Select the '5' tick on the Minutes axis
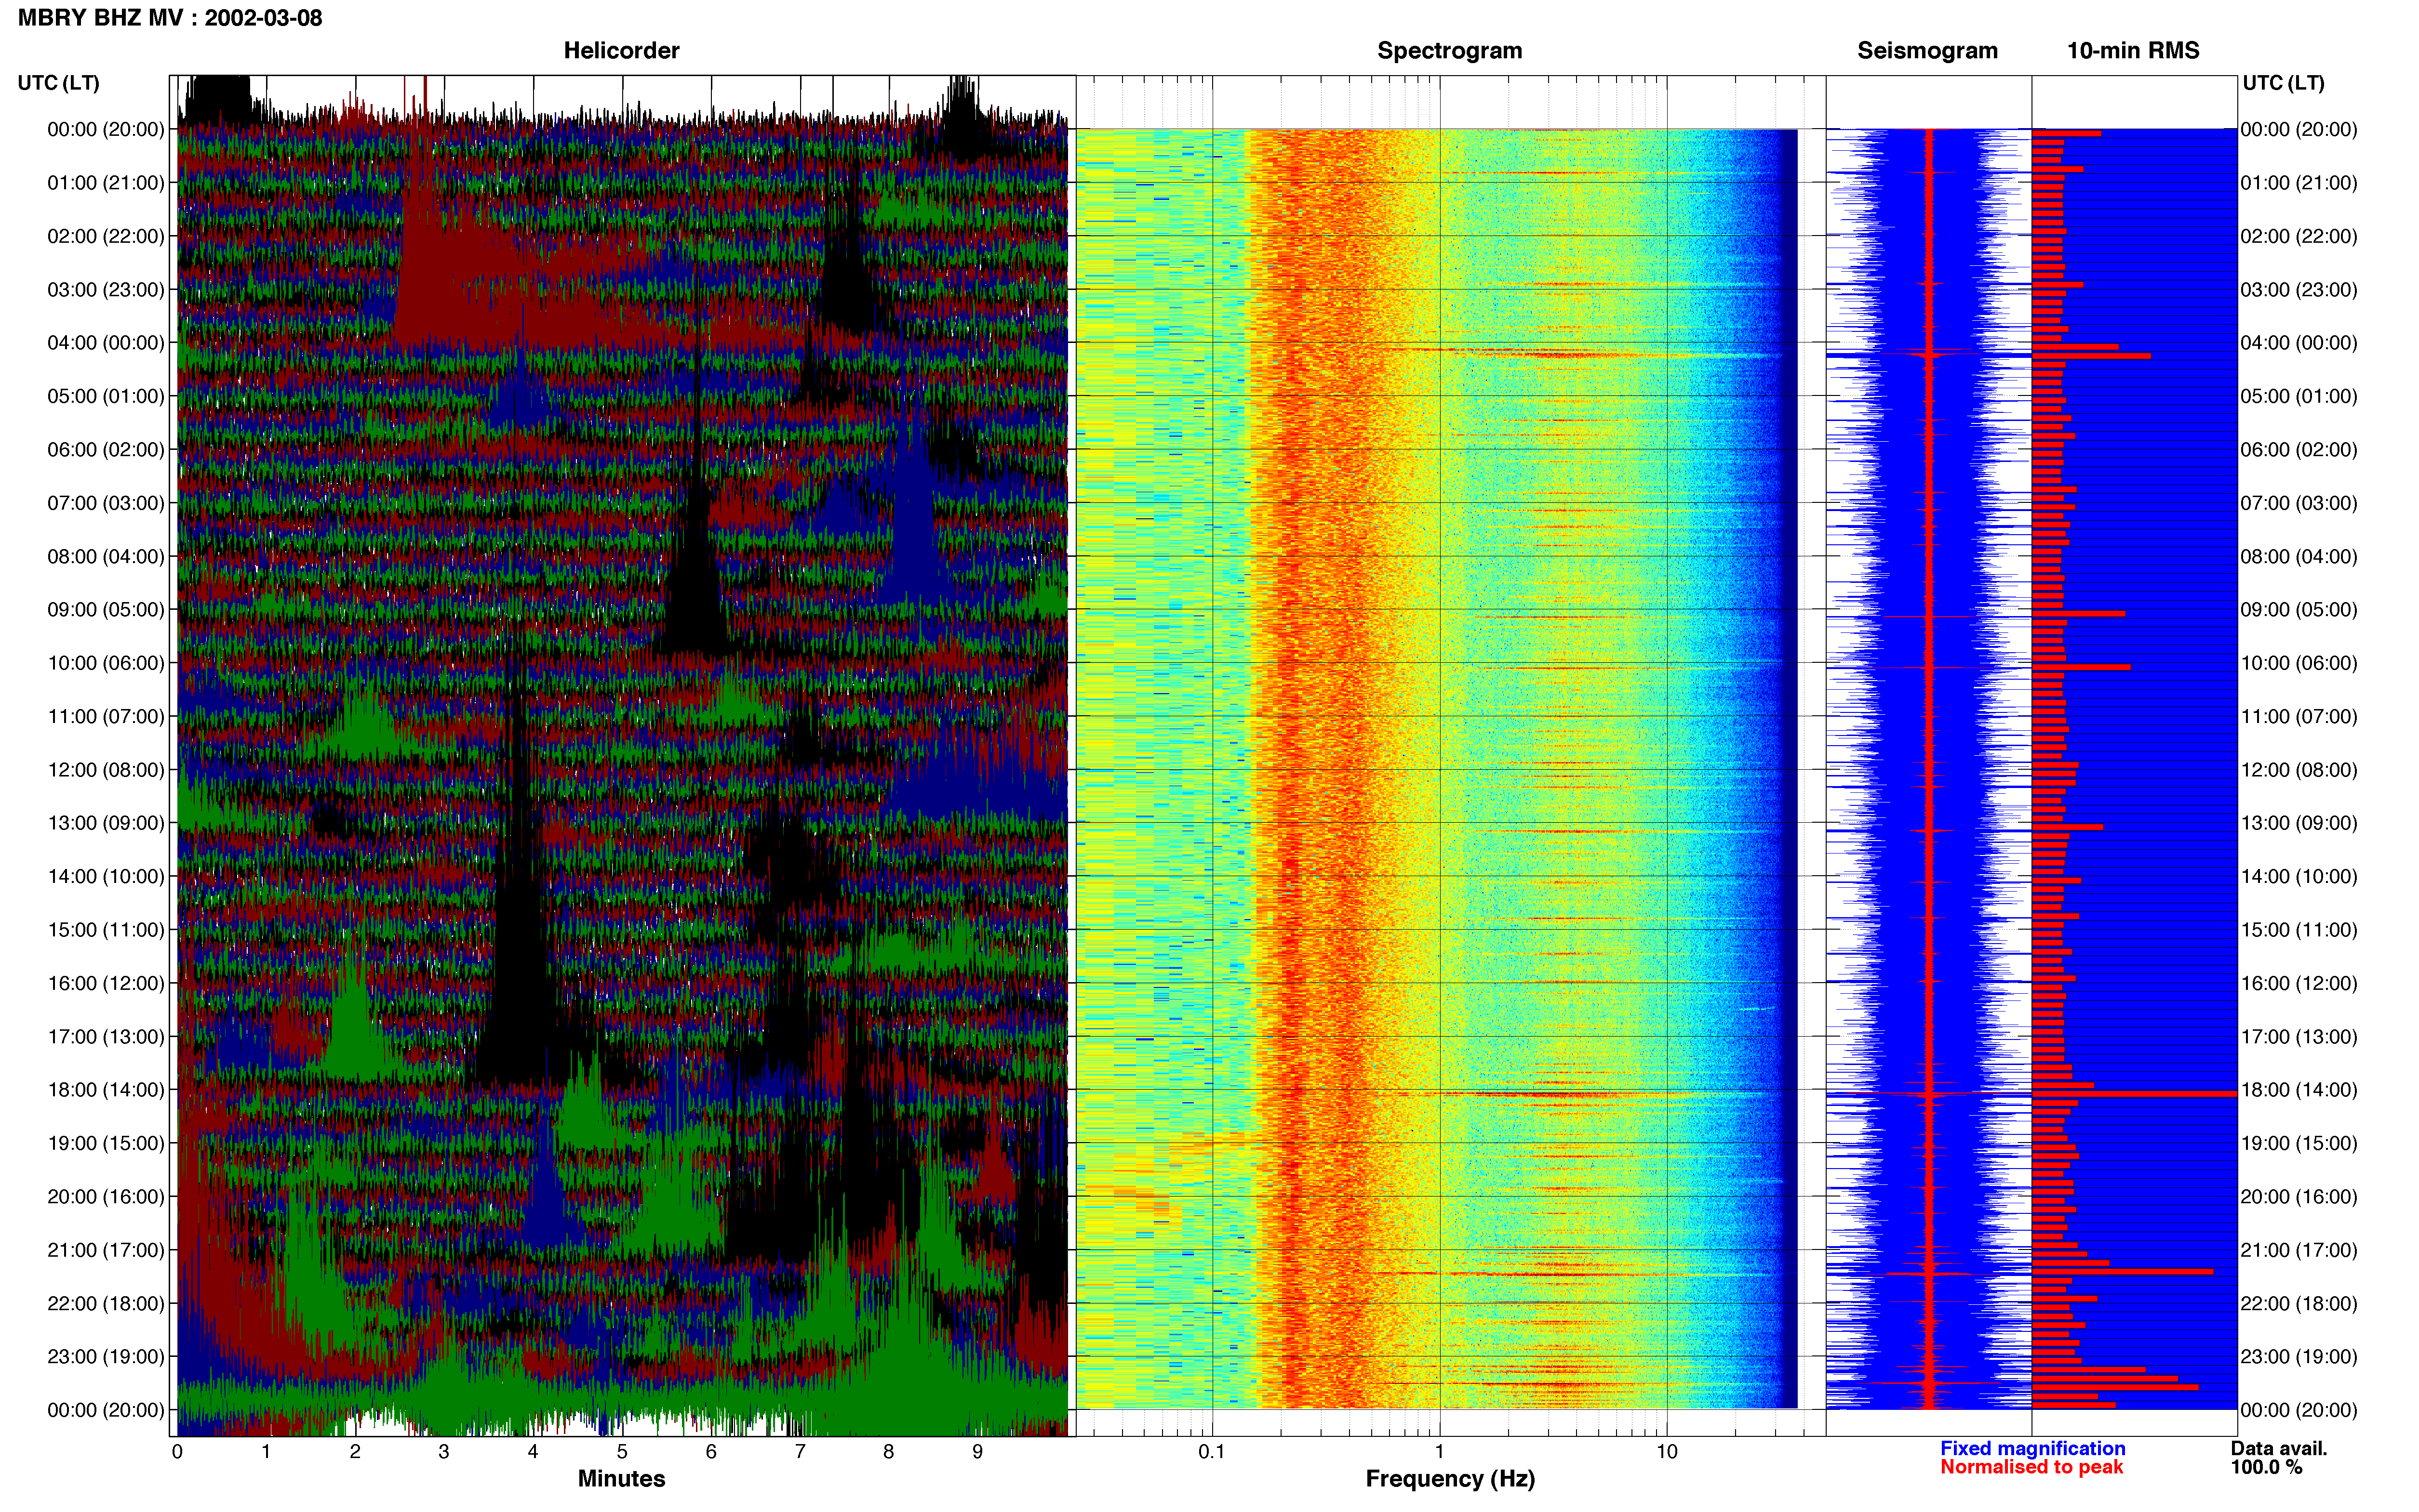 click(622, 1452)
